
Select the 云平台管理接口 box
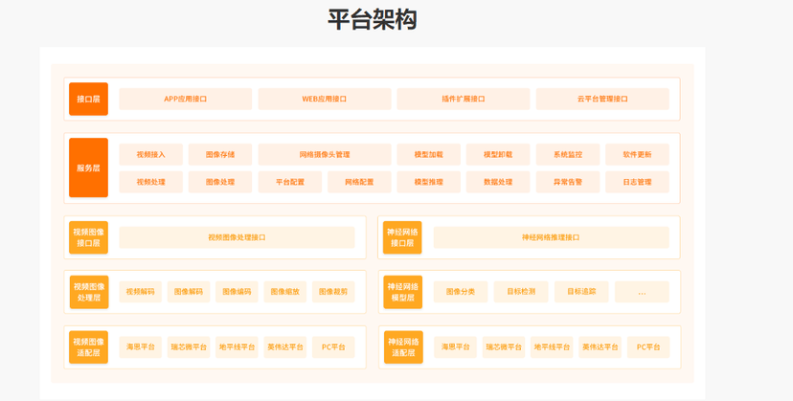pyautogui.click(x=602, y=100)
